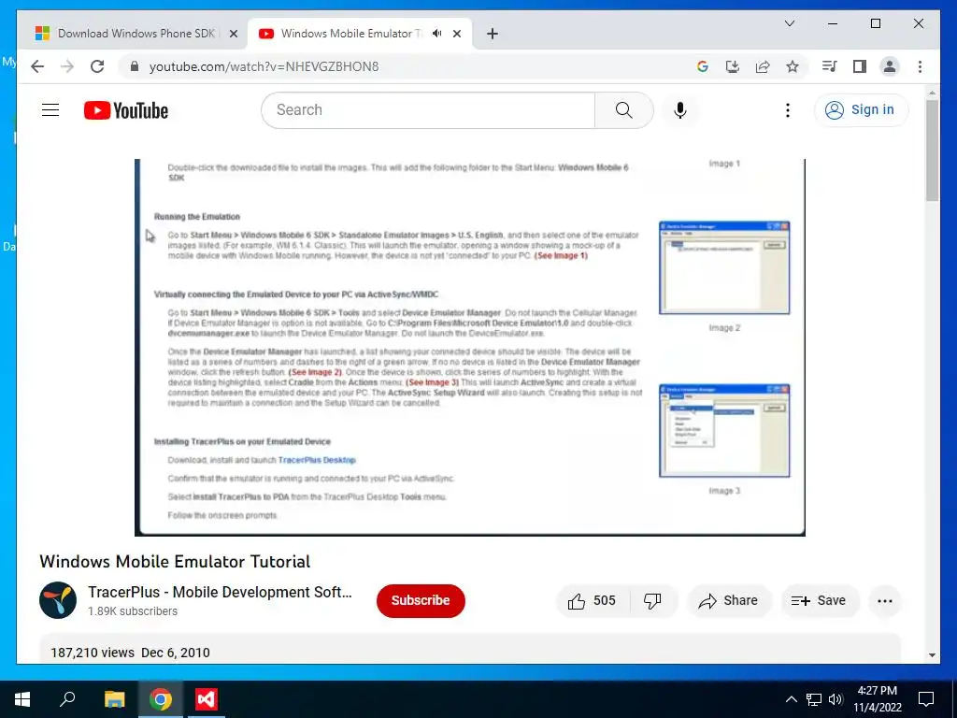Viewport: 957px width, 718px height.
Task: Open YouTube hamburger guide menu
Action: (50, 110)
